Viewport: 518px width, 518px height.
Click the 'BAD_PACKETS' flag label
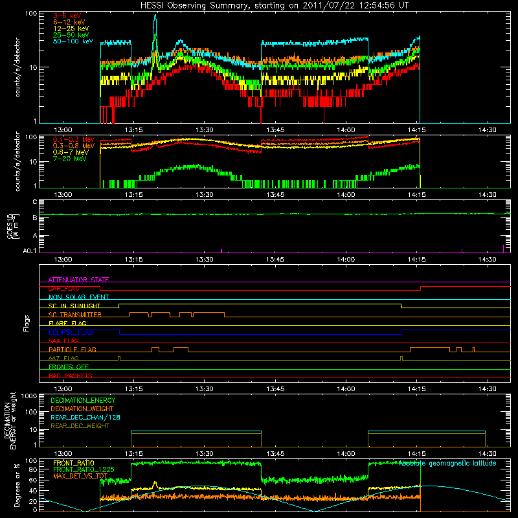71,376
